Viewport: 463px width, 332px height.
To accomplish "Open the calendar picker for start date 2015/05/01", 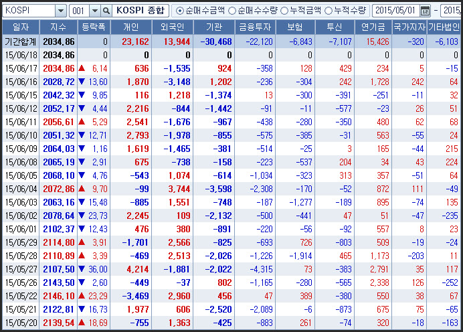I will click(x=425, y=11).
